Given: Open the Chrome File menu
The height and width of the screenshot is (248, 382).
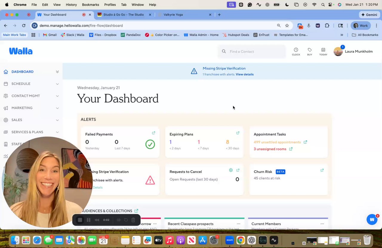Looking at the screenshot, I should click(34, 5).
